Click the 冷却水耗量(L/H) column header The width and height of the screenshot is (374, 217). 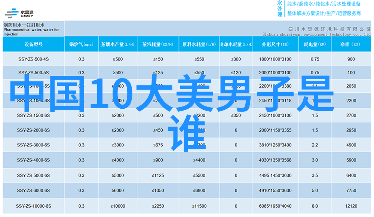pos(236,44)
